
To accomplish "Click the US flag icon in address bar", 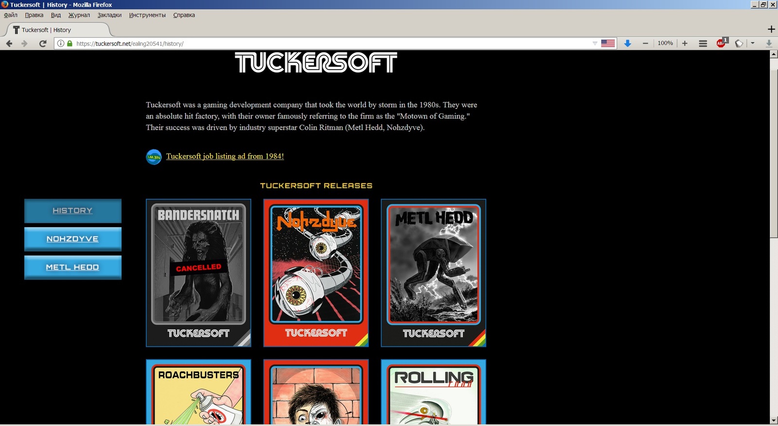I will (x=608, y=43).
